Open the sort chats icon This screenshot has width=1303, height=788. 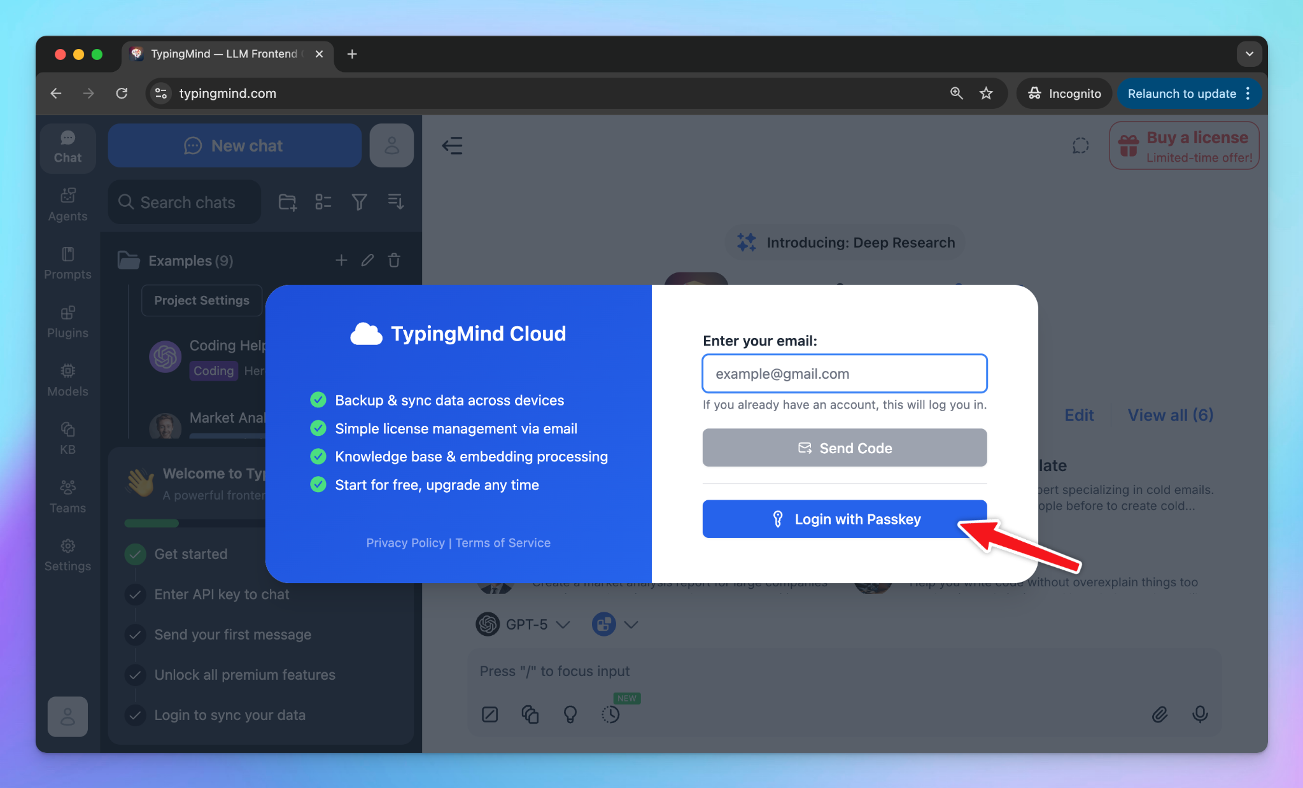[x=395, y=202]
